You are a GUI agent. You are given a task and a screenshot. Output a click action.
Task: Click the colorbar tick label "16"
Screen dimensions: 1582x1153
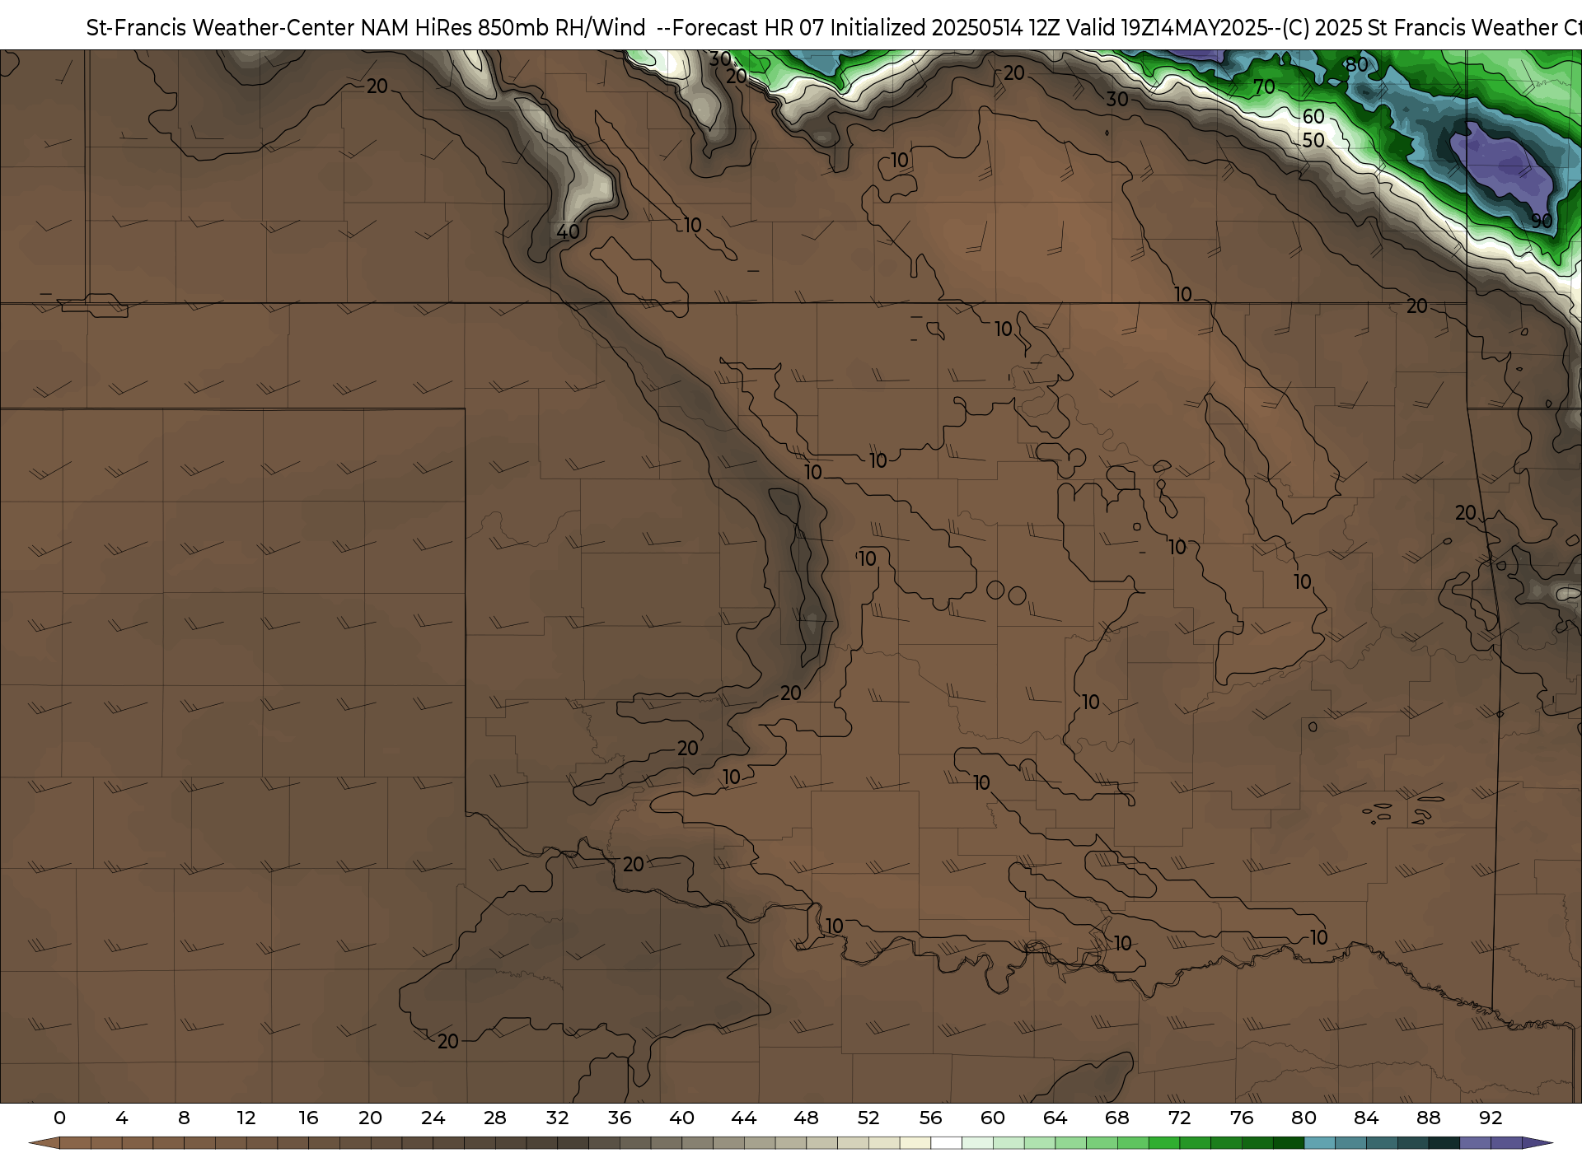click(x=308, y=1118)
